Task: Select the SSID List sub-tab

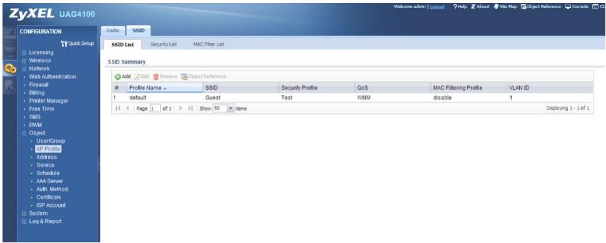Action: 122,44
